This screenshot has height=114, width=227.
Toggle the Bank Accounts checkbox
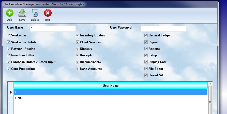point(78,69)
